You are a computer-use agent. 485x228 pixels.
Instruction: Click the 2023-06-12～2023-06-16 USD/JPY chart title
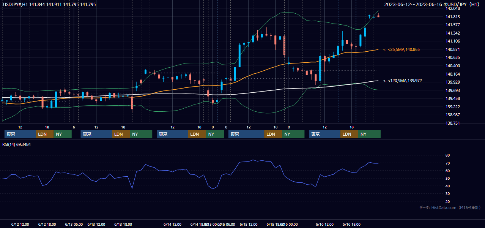coord(432,5)
